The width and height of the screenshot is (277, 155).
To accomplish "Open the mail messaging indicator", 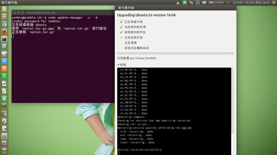I will (204, 2).
